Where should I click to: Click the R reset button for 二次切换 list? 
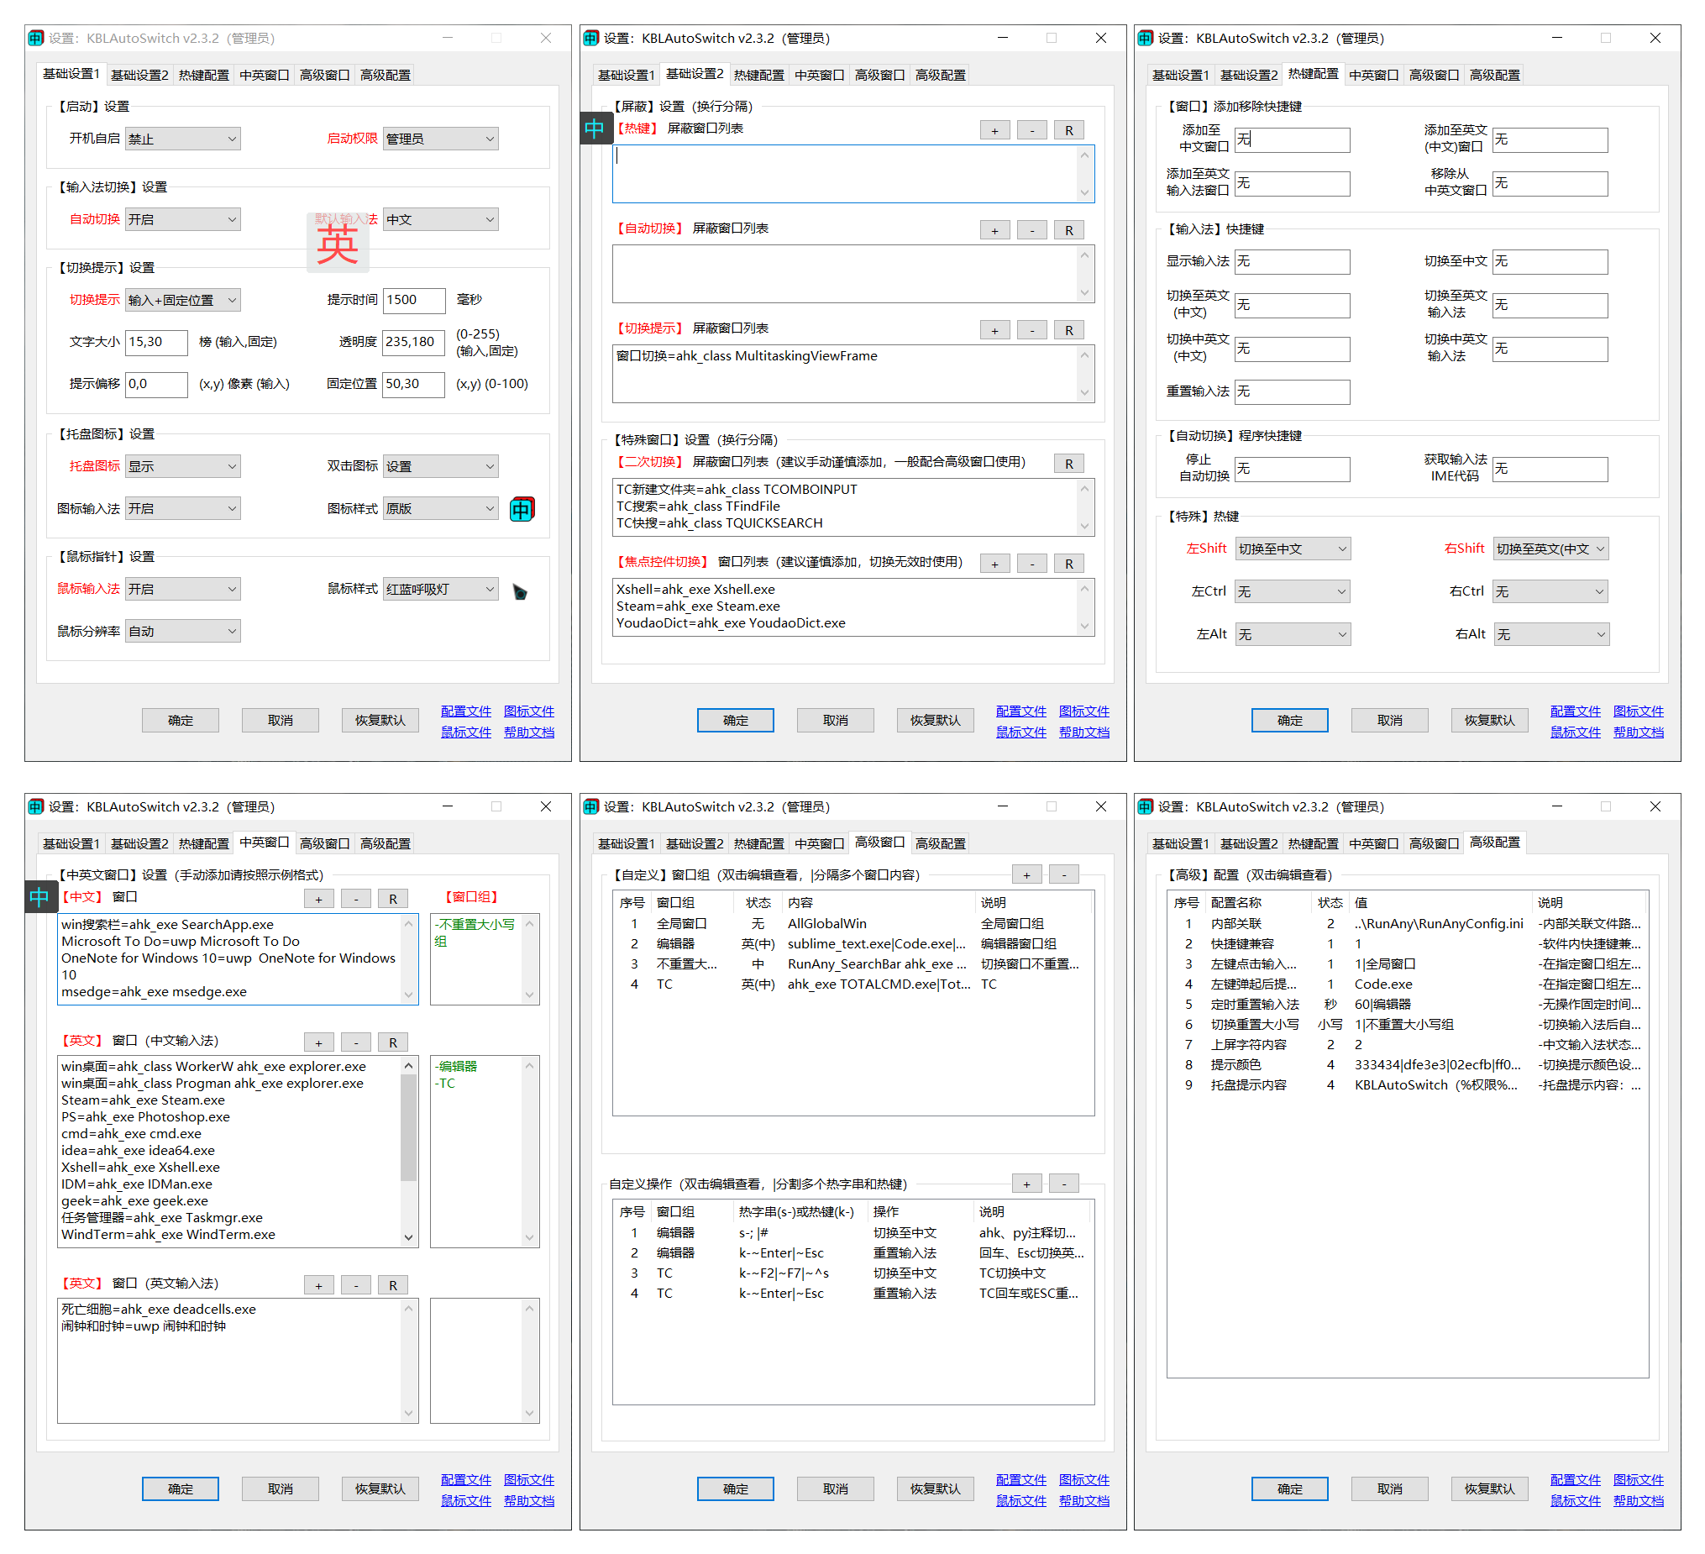(x=1069, y=464)
